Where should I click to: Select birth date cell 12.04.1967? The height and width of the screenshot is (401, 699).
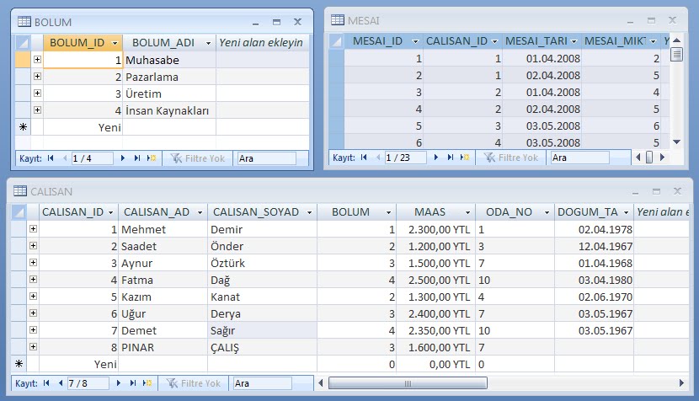594,246
